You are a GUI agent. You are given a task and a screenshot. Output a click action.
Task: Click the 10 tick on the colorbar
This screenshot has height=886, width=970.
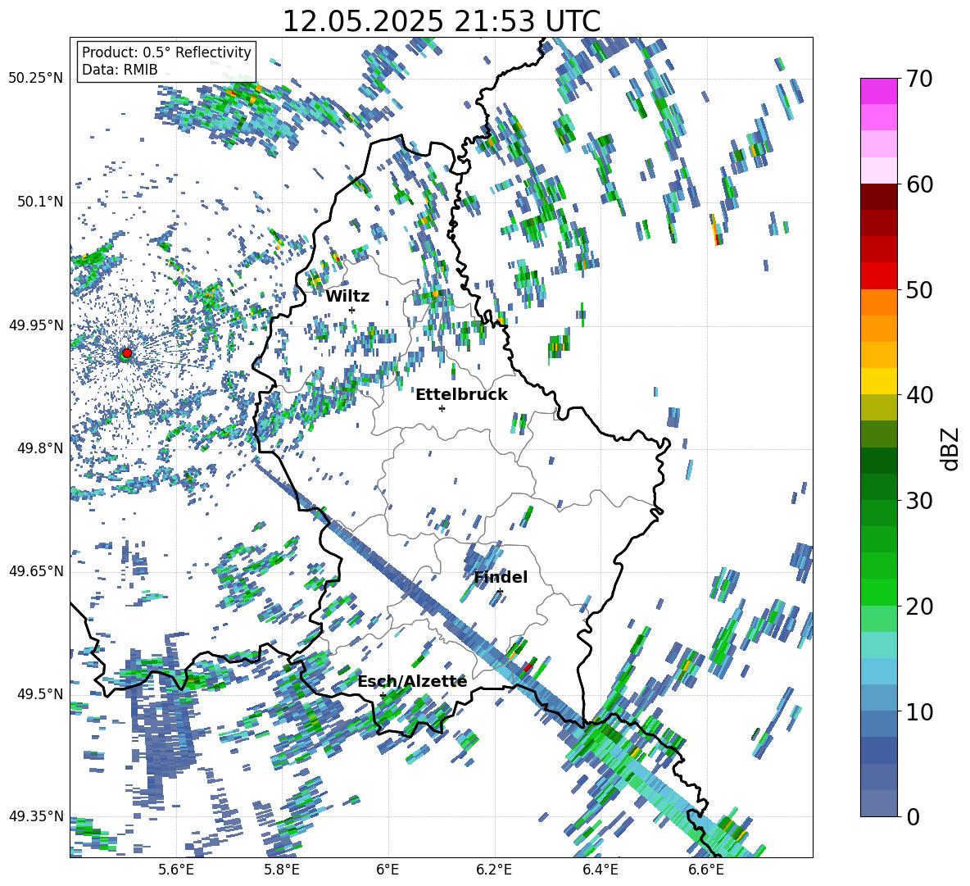coord(918,711)
